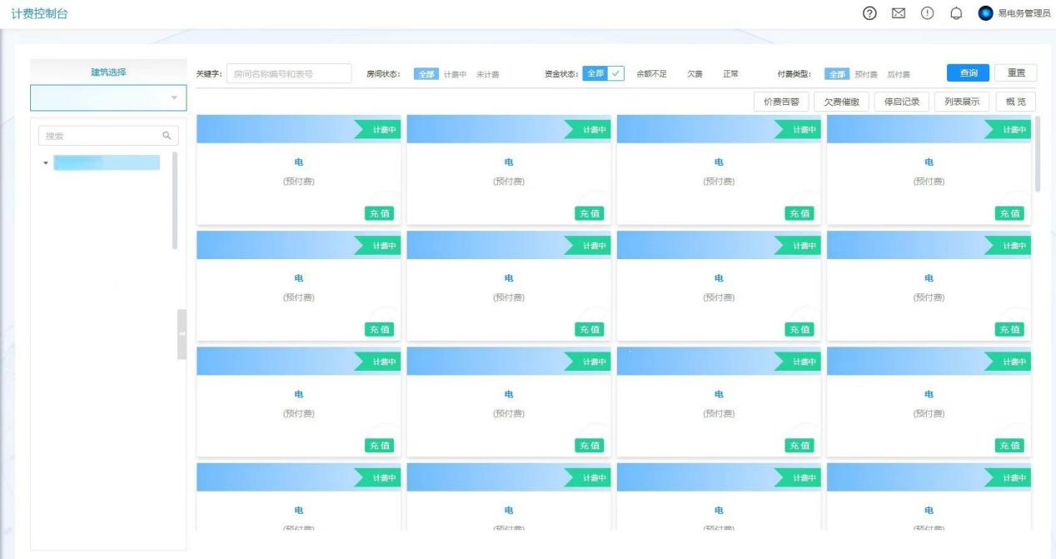This screenshot has width=1056, height=559.
Task: Click the 查询 button
Action: pyautogui.click(x=968, y=73)
